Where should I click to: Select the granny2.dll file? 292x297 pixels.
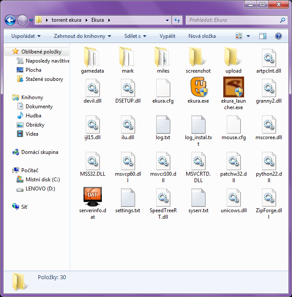pos(269,87)
